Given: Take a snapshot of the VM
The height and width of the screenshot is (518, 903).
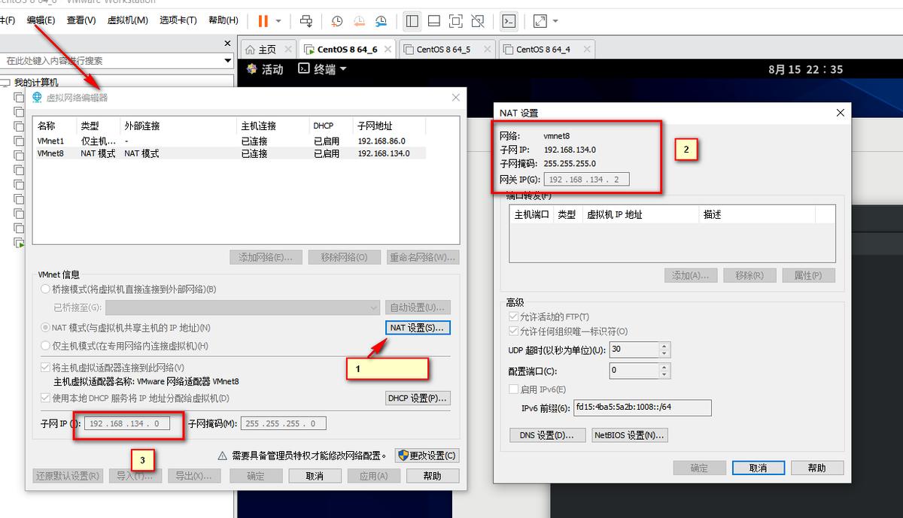Looking at the screenshot, I should click(336, 20).
